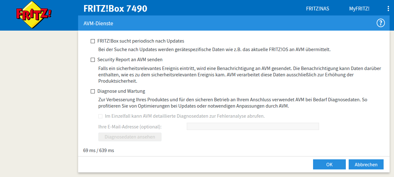Cancel using the Abbrechen button
Viewport: 394px width, 177px height.
coord(366,164)
